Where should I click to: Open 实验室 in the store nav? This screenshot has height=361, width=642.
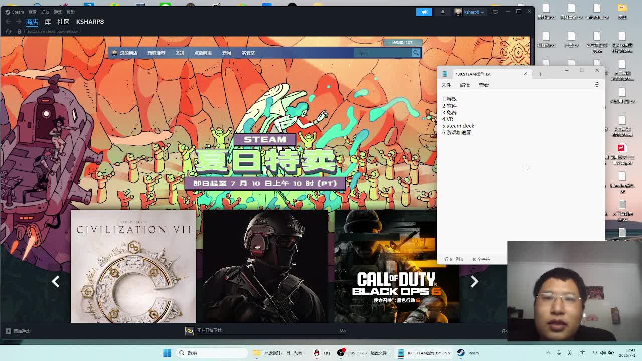[x=248, y=53]
